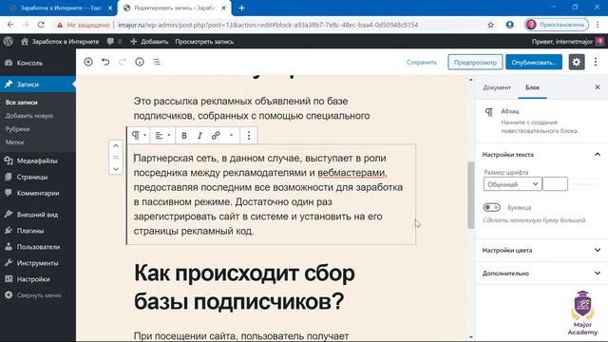Open Плагины menu
Screen dimensions: 608x342
click(38, 231)
